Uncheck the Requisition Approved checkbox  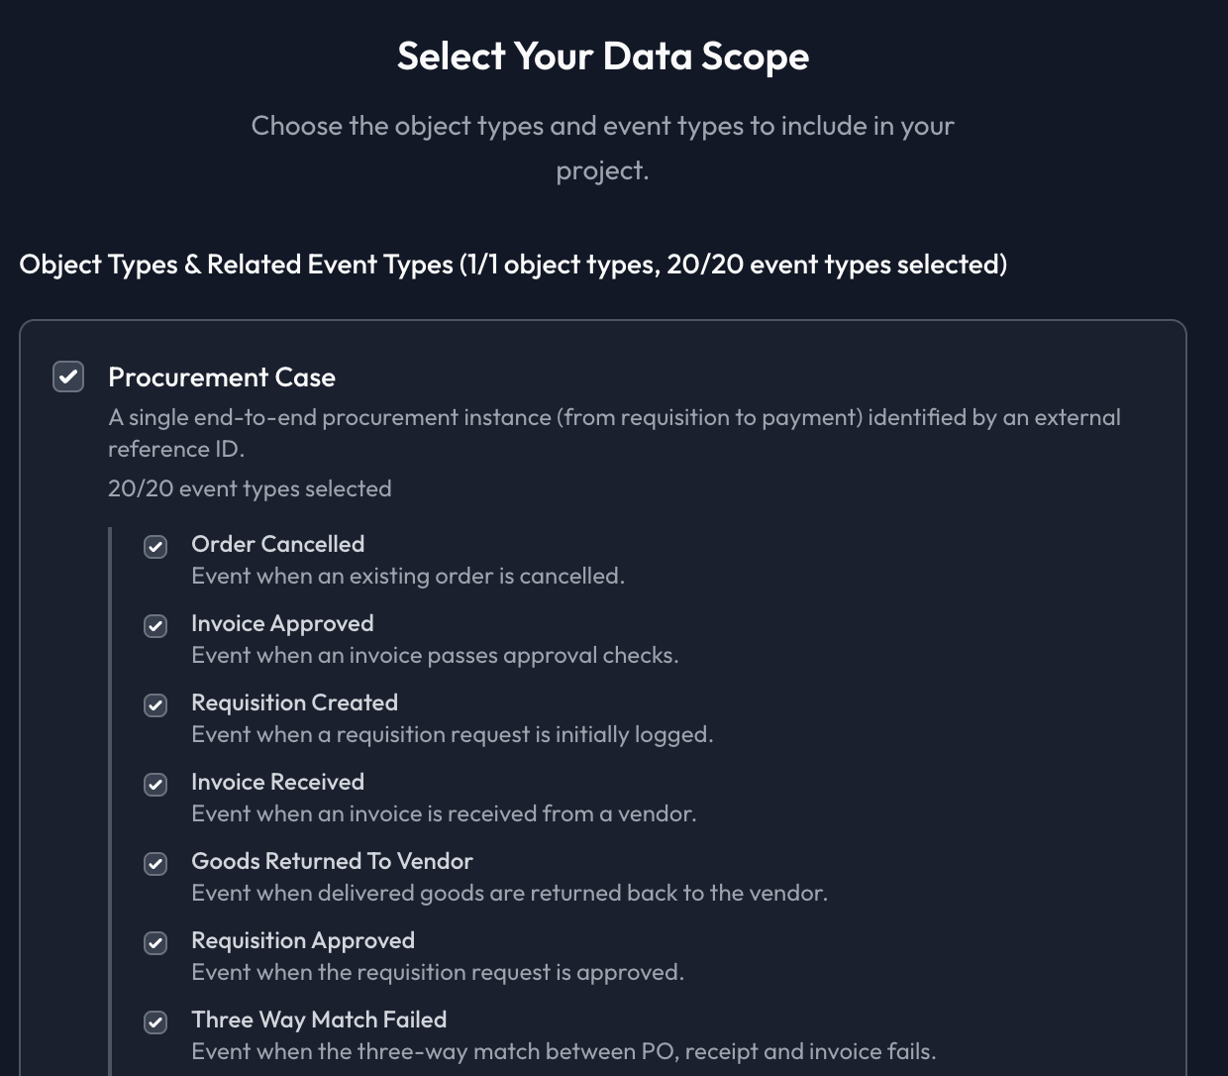[x=155, y=943]
